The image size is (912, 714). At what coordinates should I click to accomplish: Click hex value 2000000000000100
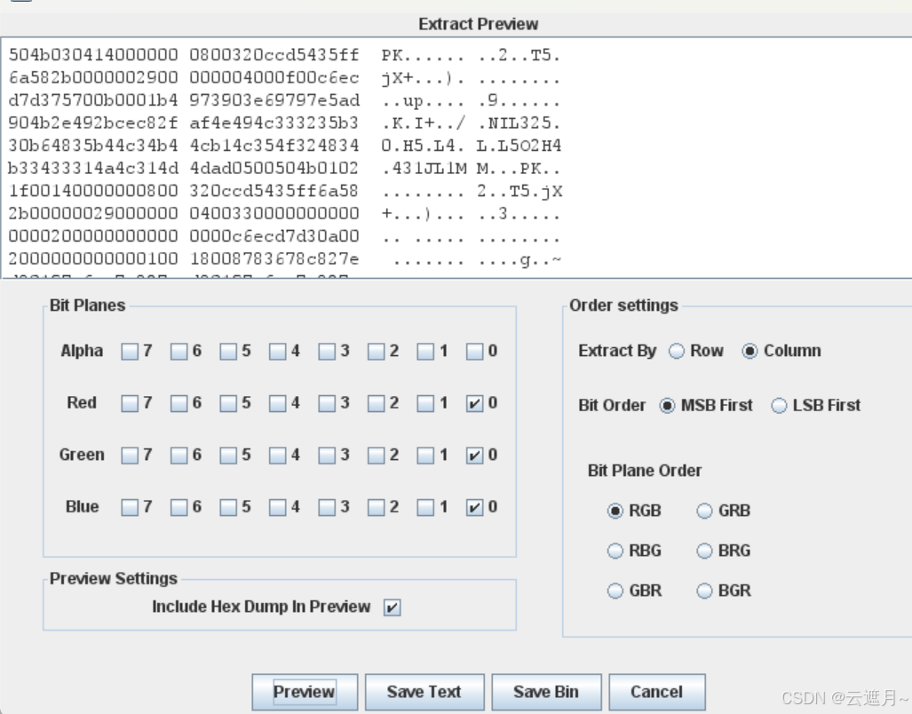click(x=93, y=258)
